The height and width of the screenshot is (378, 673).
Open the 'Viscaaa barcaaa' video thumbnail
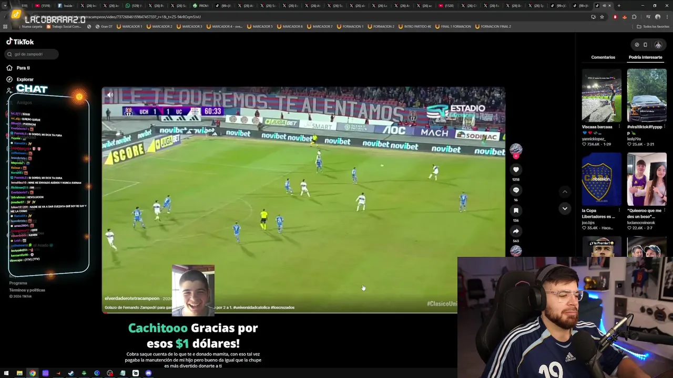(x=601, y=96)
